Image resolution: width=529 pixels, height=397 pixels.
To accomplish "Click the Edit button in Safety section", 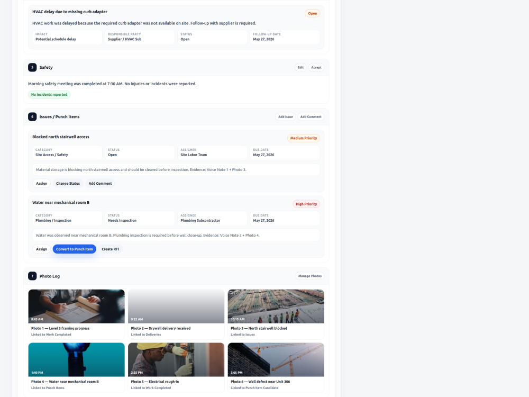I will coord(300,68).
